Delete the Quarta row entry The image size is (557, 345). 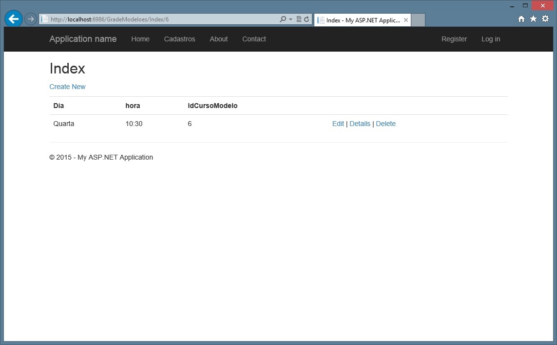point(385,124)
